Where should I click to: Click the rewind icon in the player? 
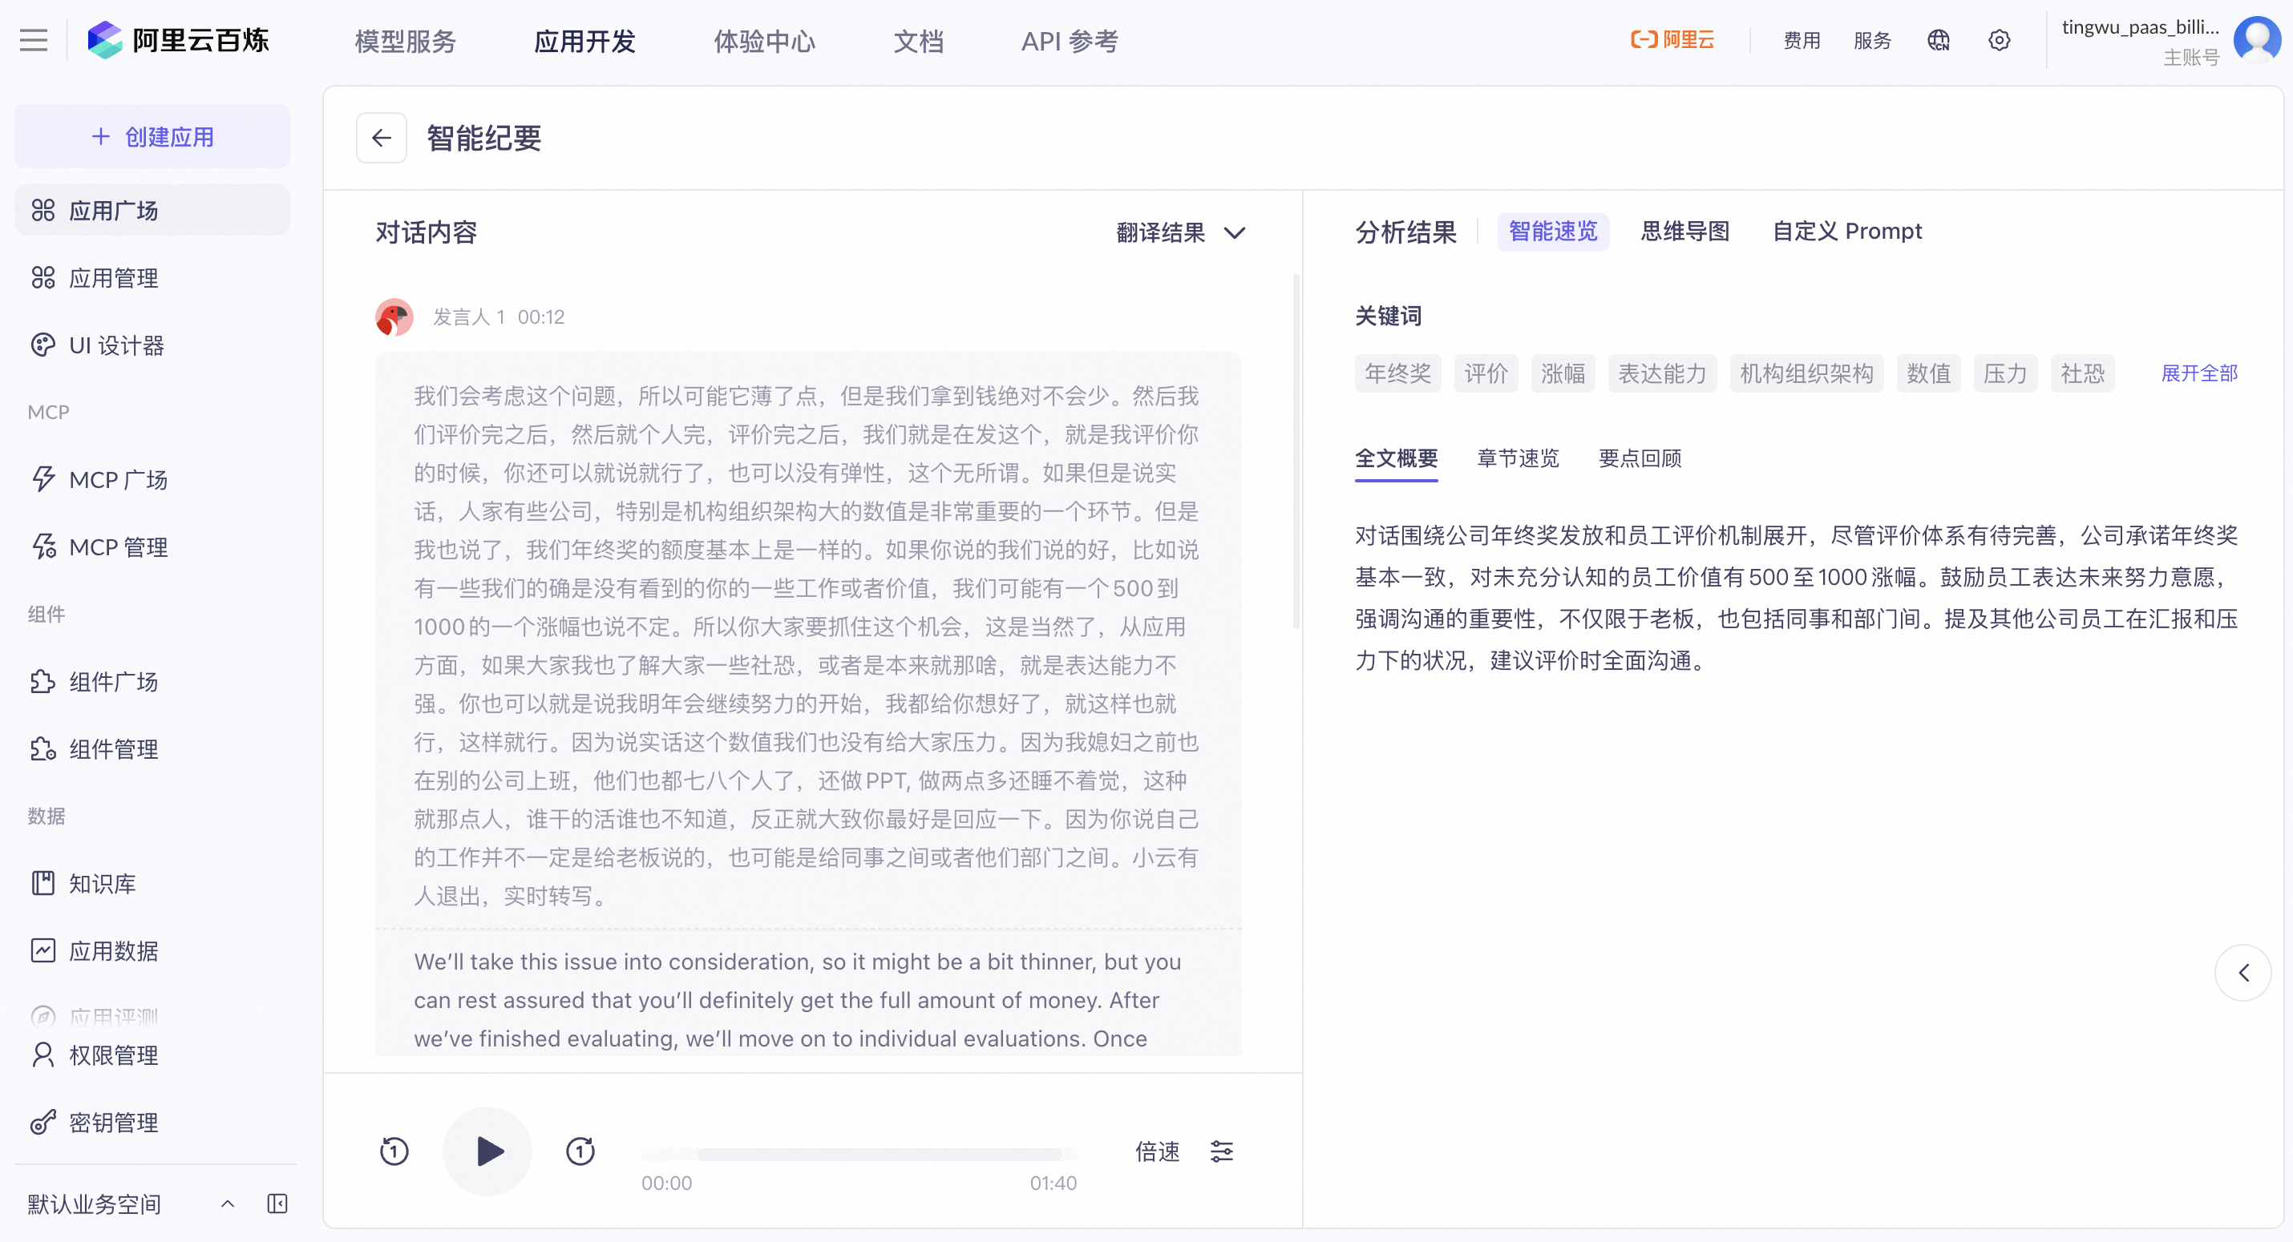coord(394,1151)
